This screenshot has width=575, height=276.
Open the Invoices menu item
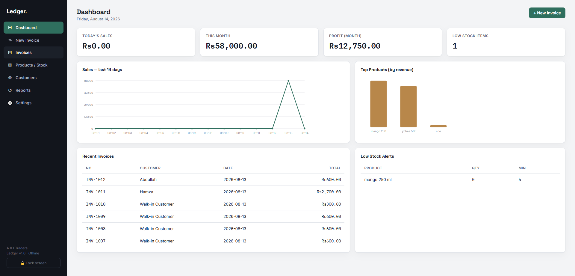tap(34, 52)
